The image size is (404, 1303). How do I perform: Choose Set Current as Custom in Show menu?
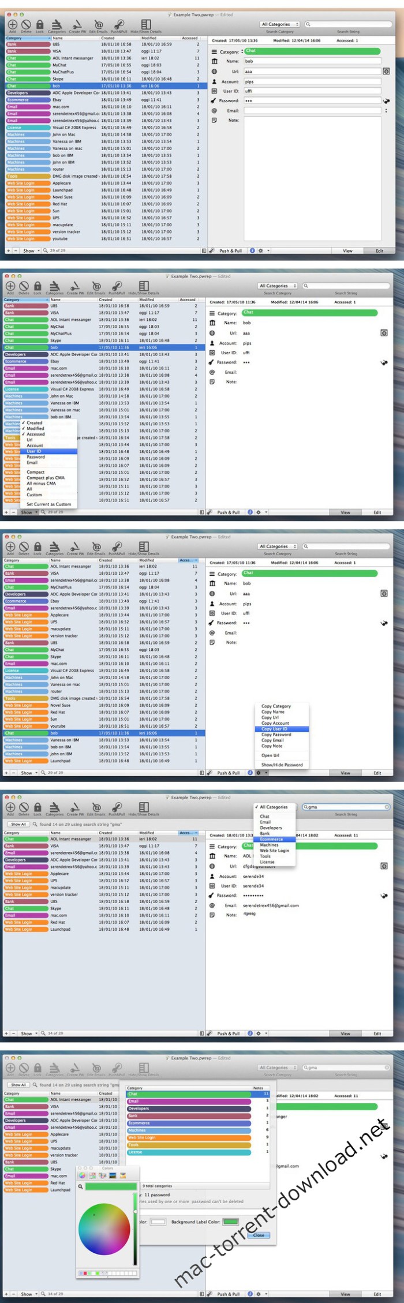click(x=49, y=504)
